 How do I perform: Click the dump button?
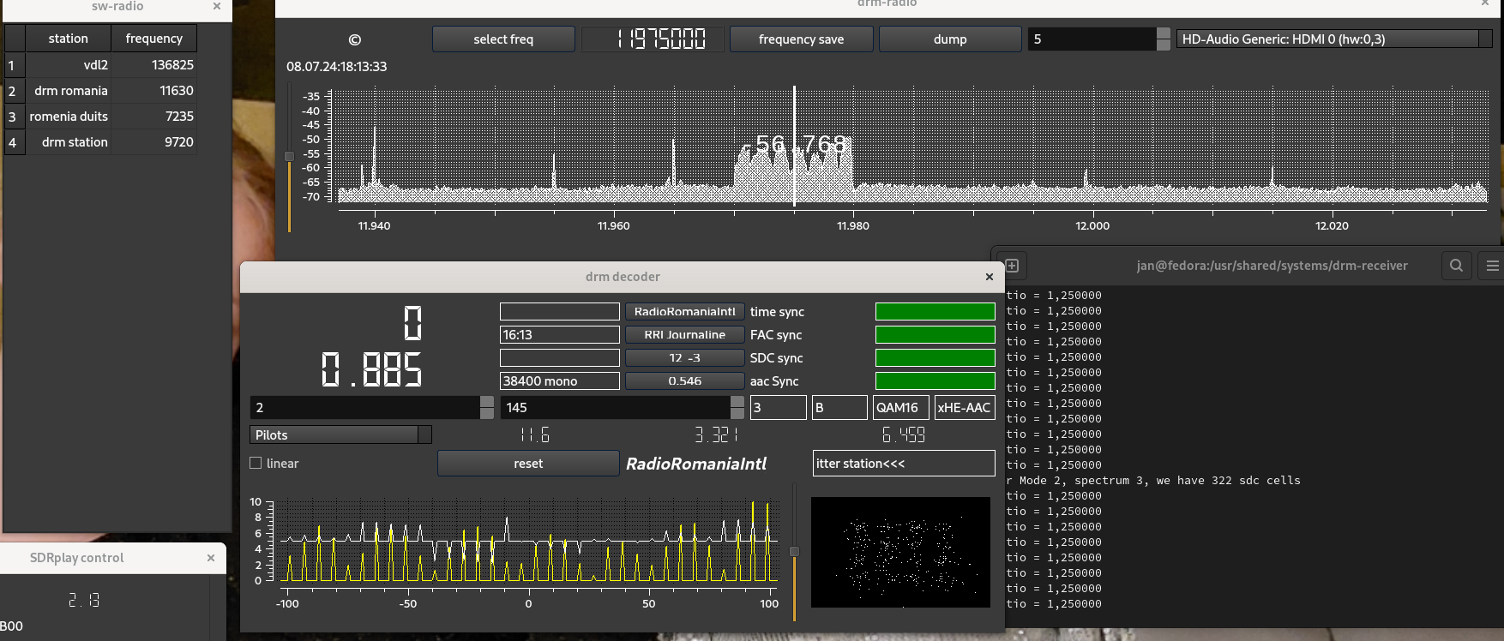[x=950, y=39]
